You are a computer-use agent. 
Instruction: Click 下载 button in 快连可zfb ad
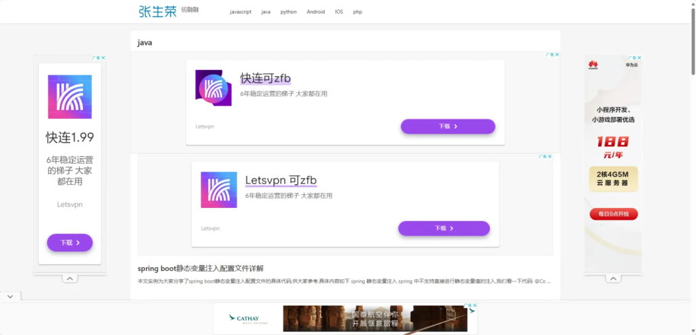point(448,126)
